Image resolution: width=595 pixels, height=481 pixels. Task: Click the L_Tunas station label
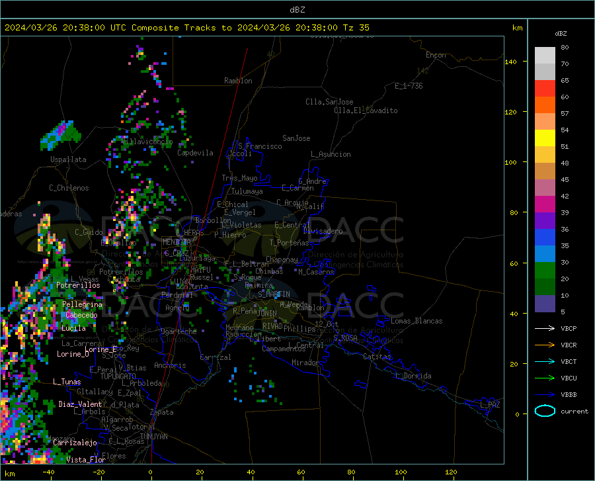click(67, 382)
